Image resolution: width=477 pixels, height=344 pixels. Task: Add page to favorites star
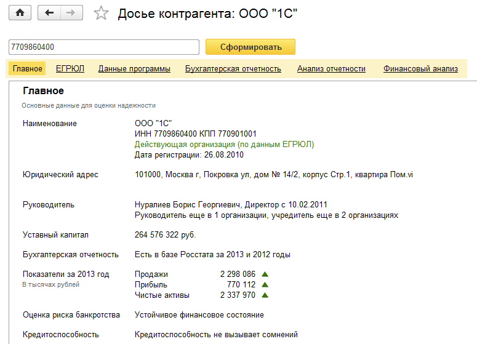(101, 13)
